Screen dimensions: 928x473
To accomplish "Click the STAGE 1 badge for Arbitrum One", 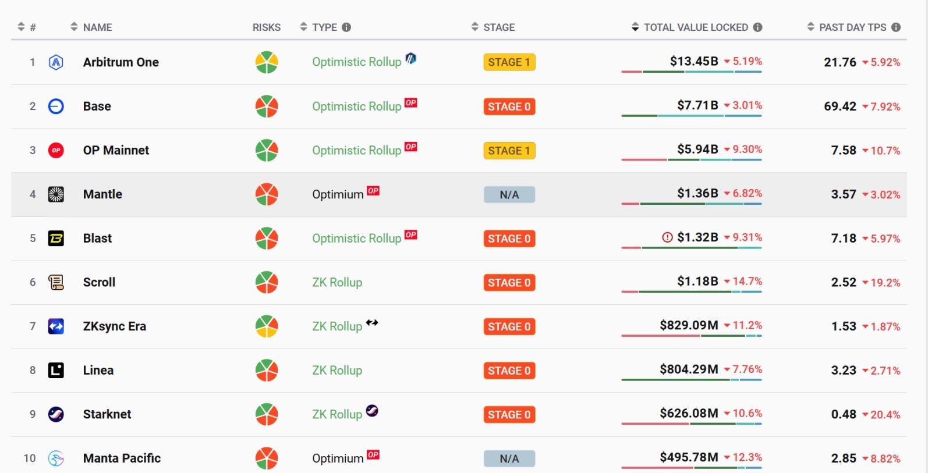I will 509,62.
